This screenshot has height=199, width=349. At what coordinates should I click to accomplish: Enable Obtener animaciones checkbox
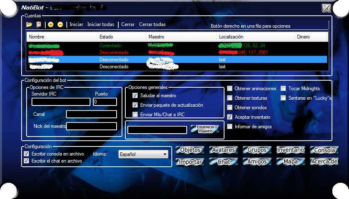[x=230, y=88]
